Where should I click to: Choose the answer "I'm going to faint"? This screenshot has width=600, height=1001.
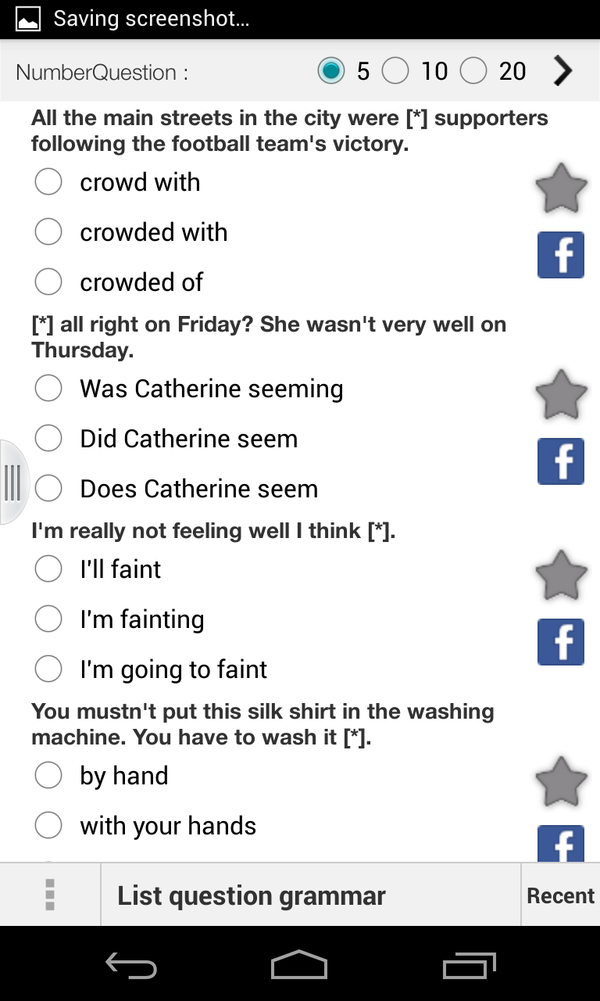151,669
